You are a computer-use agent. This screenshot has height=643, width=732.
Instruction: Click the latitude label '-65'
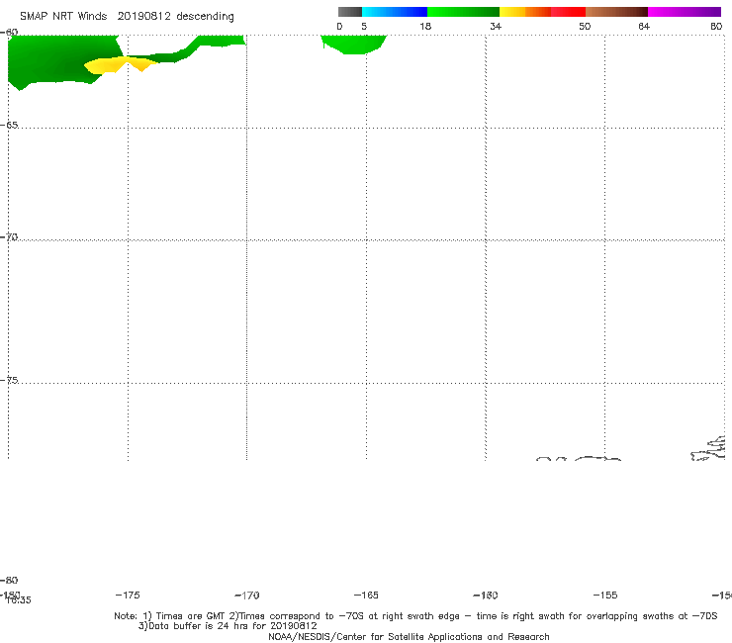9,126
